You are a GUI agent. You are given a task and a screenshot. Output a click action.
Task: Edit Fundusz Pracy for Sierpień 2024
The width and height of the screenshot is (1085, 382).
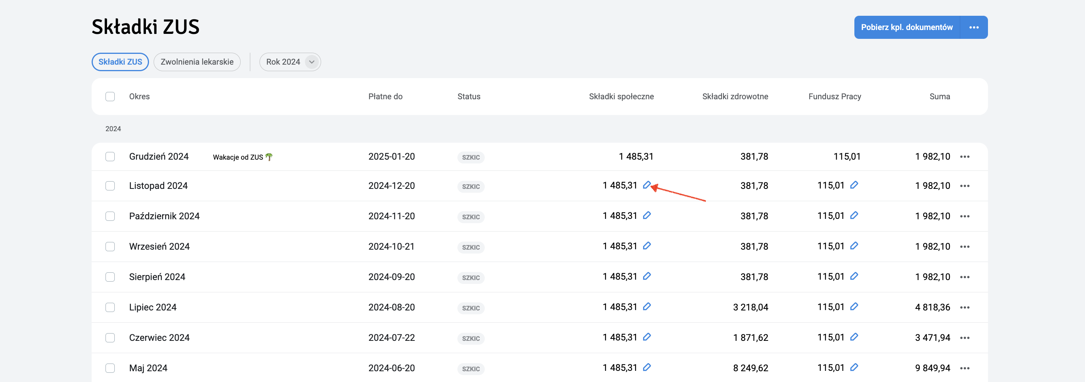click(854, 276)
